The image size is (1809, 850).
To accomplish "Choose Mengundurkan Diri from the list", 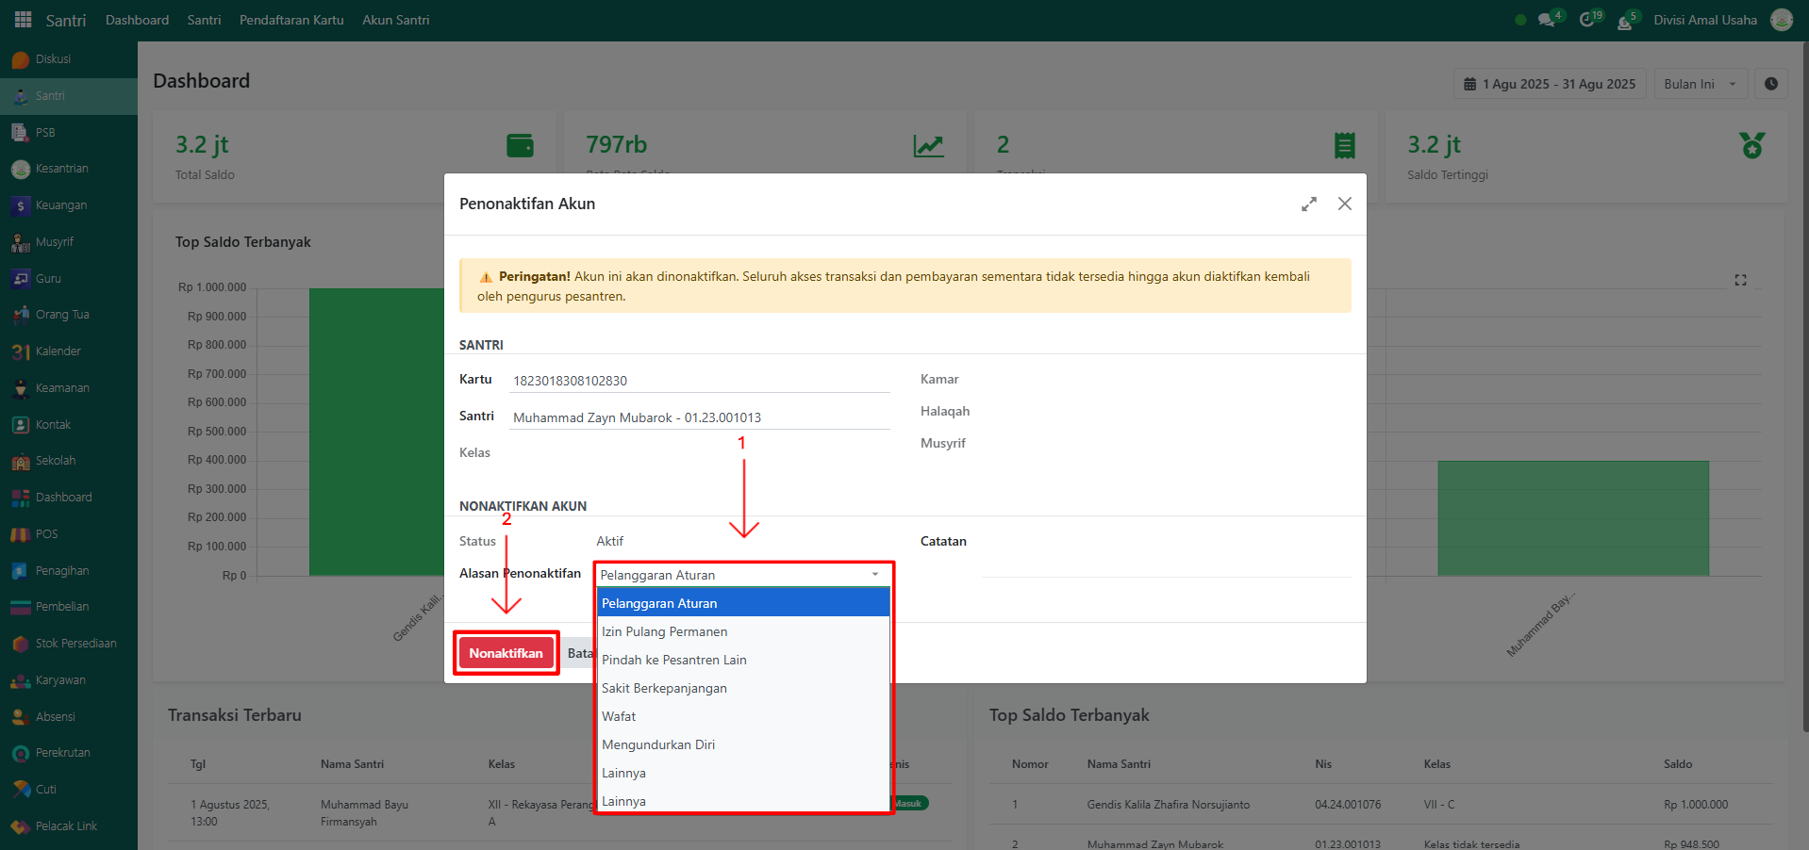I will (x=658, y=744).
